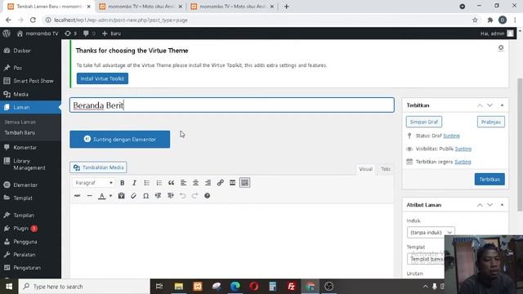The height and width of the screenshot is (294, 523).
Task: Open the Semua Laman submenu link
Action: pos(20,122)
